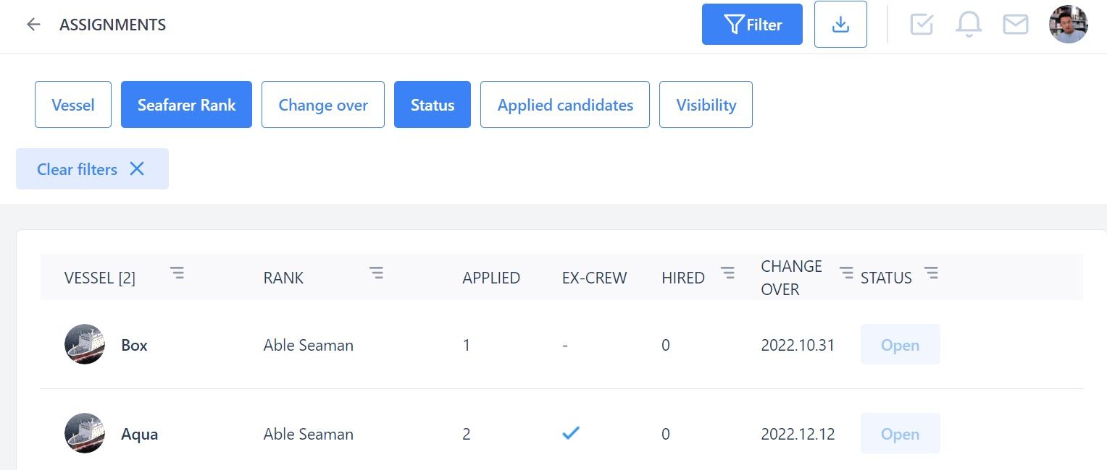Toggle the Applied candidates filter chip
Screen dimensions: 1107x470
(x=565, y=105)
